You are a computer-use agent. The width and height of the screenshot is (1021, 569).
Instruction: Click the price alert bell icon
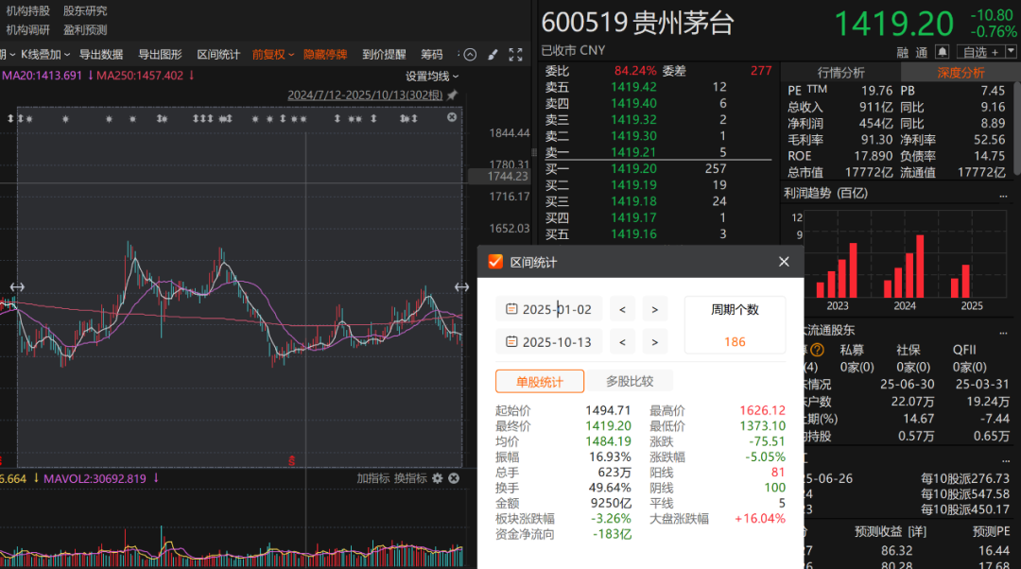(x=942, y=52)
